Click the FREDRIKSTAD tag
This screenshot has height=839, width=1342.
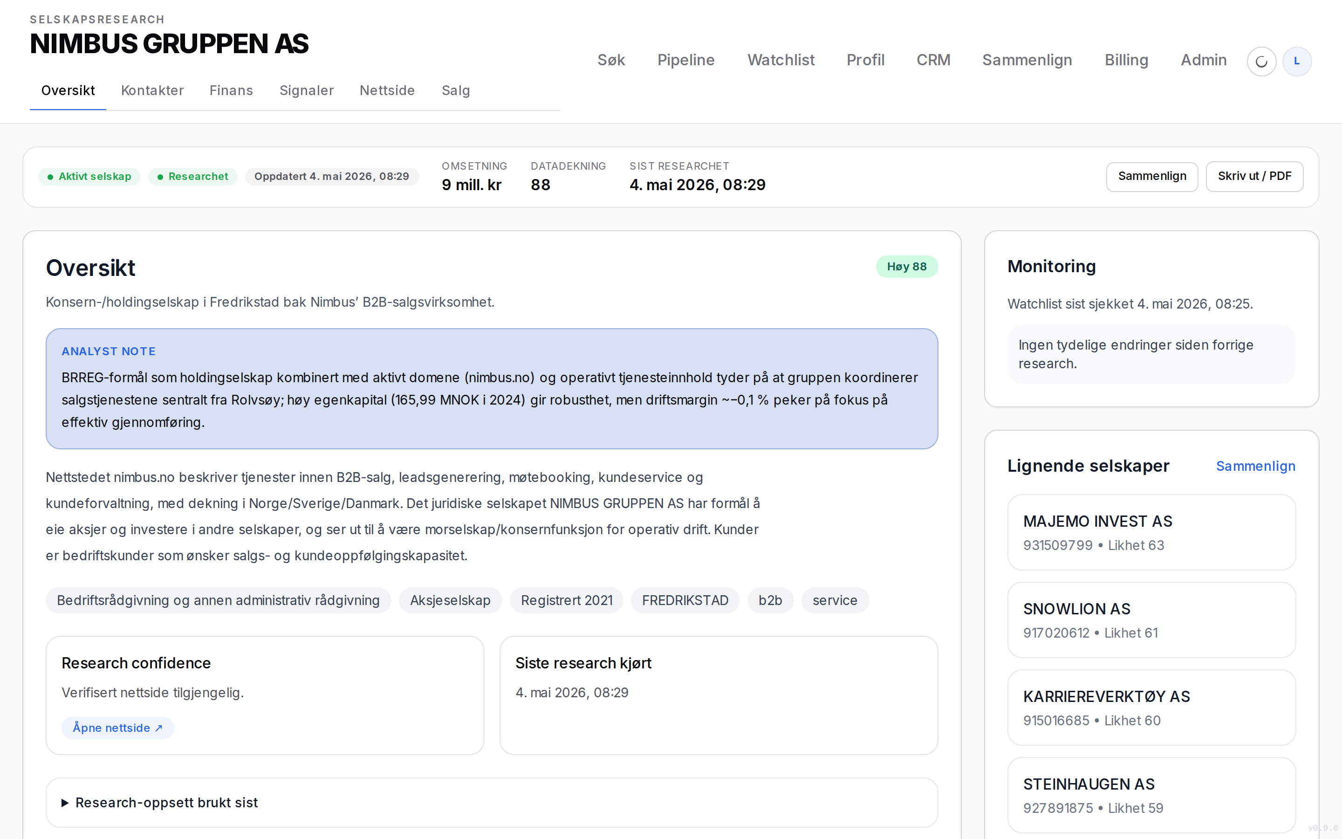pos(685,600)
